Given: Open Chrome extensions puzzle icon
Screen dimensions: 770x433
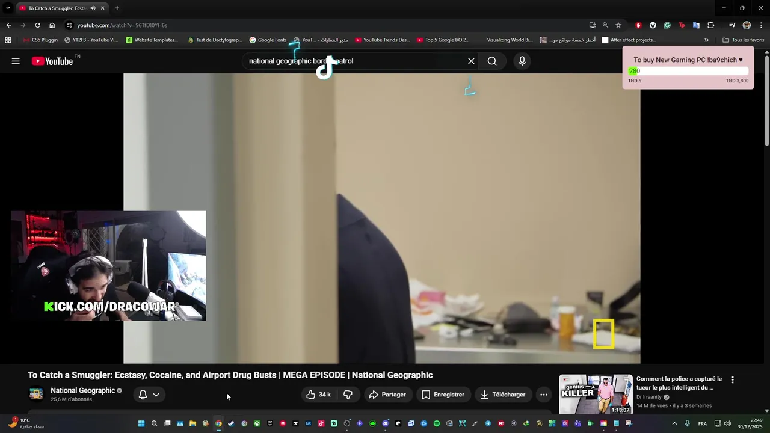Looking at the screenshot, I should click(710, 25).
